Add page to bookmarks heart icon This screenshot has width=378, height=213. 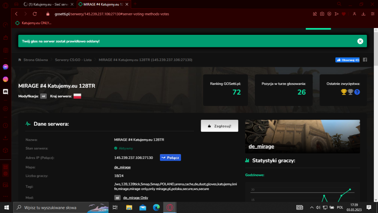pos(344,14)
